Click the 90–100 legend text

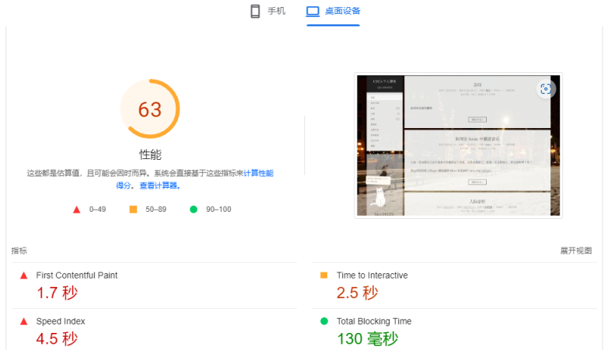point(218,210)
